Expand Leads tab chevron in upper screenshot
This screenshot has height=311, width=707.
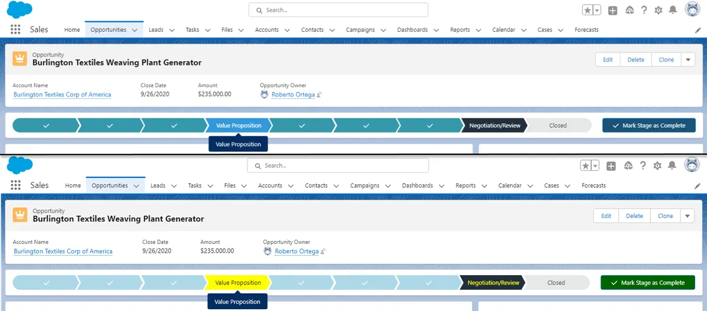click(172, 30)
